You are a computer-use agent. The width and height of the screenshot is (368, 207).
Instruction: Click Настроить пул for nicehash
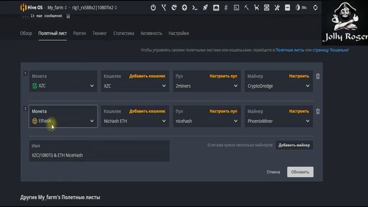(x=223, y=111)
